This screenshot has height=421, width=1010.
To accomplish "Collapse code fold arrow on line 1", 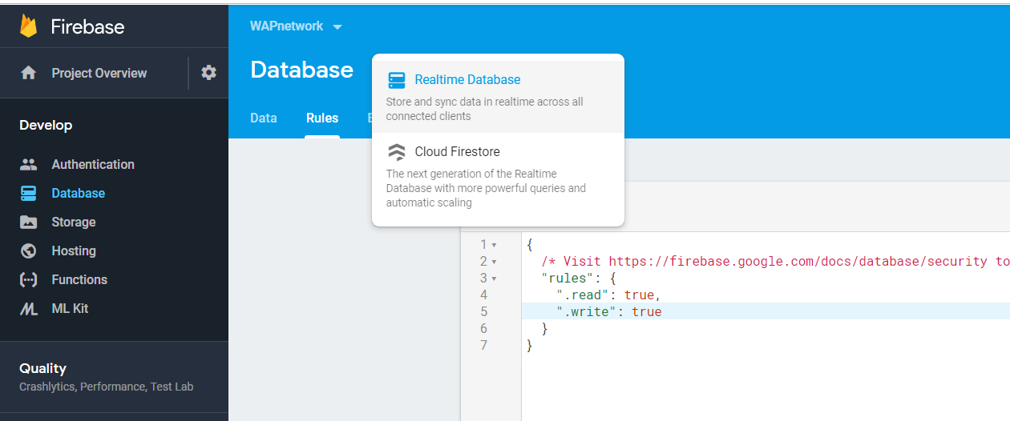I will 494,244.
